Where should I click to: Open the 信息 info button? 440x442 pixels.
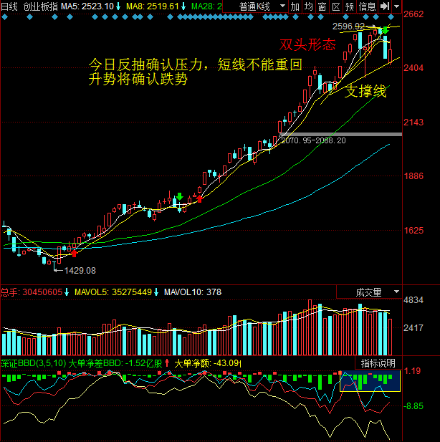[x=367, y=6]
